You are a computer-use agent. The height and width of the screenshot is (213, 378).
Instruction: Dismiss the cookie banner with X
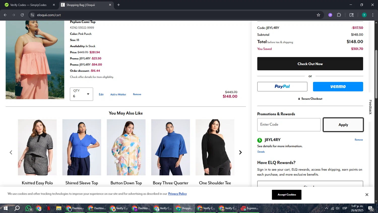click(x=367, y=195)
